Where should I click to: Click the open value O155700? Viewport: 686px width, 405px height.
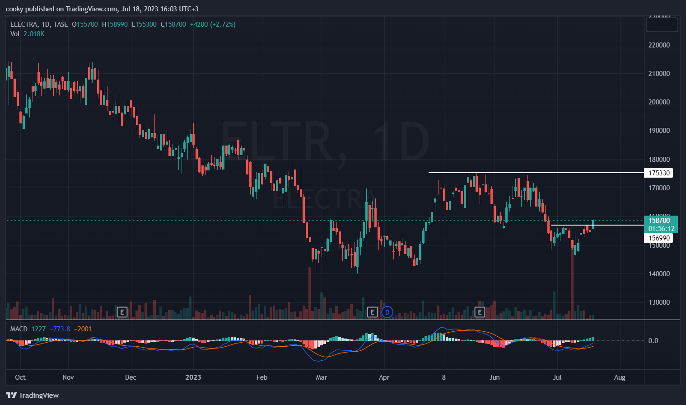click(x=85, y=24)
